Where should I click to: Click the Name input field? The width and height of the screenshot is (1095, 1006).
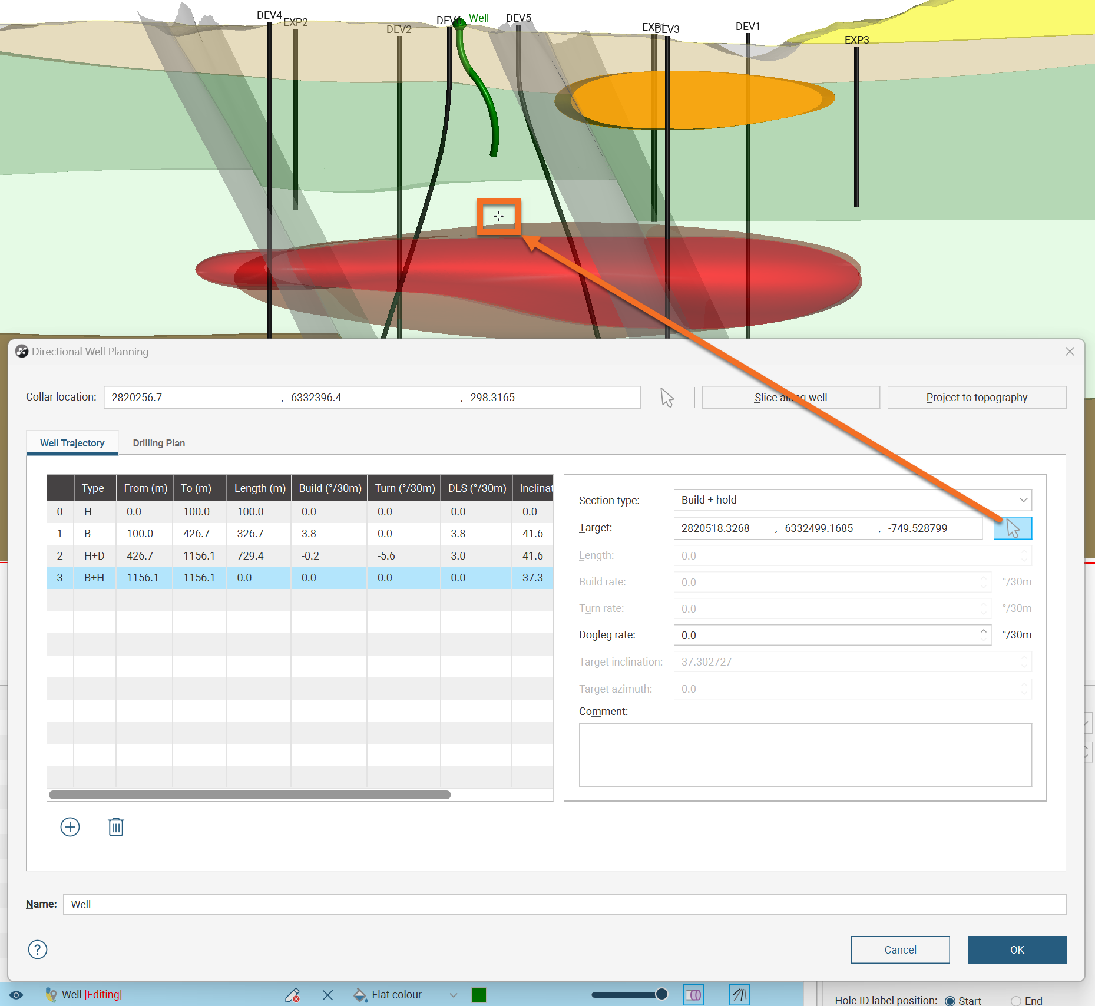[564, 904]
